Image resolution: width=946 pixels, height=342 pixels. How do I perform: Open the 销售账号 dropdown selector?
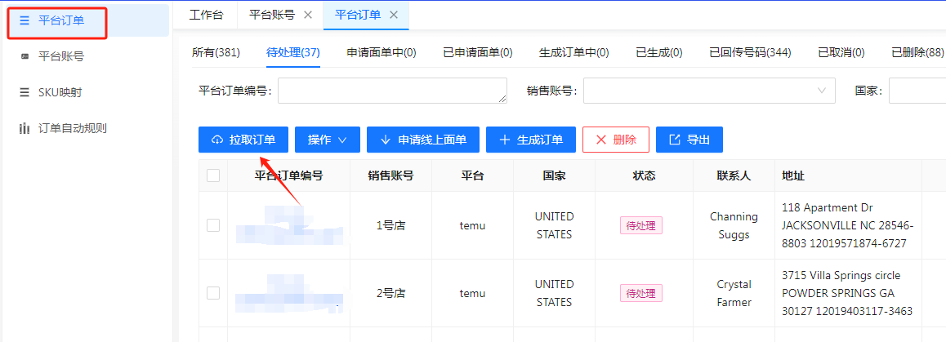point(709,91)
